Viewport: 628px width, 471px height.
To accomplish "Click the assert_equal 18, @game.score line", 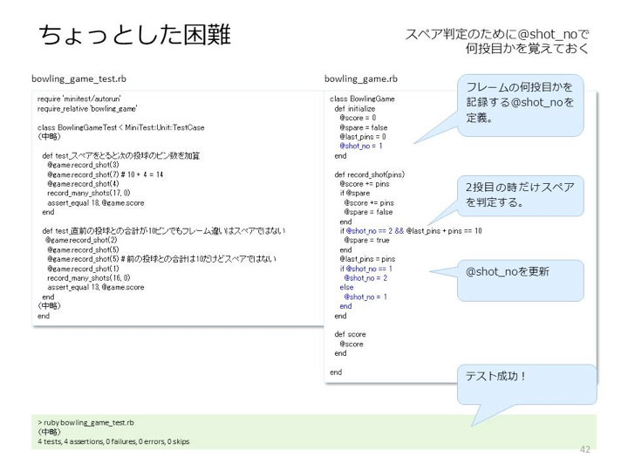I will tap(96, 203).
